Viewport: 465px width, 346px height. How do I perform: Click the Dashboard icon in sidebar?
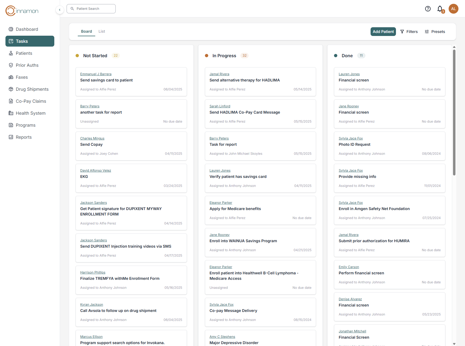pos(11,29)
